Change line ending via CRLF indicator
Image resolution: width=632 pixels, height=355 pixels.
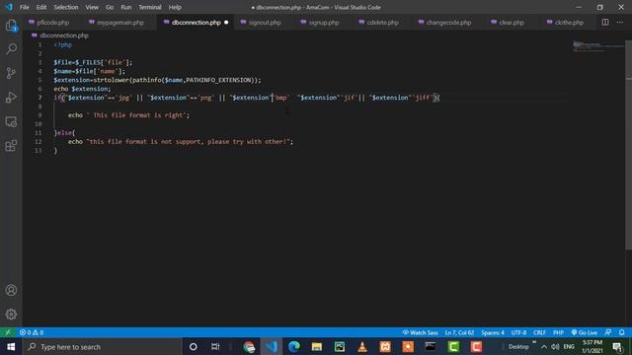(x=539, y=332)
